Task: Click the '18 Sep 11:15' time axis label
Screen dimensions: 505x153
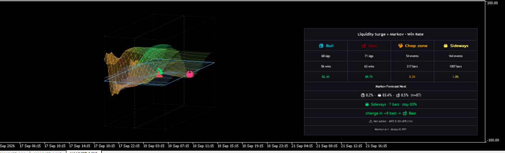Action: [x=203, y=146]
